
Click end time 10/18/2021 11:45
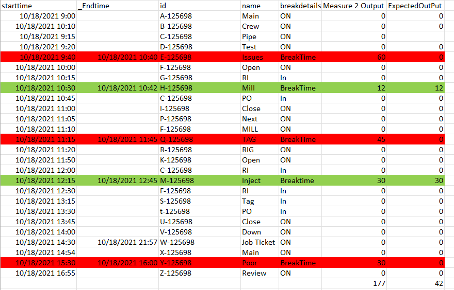click(x=118, y=139)
